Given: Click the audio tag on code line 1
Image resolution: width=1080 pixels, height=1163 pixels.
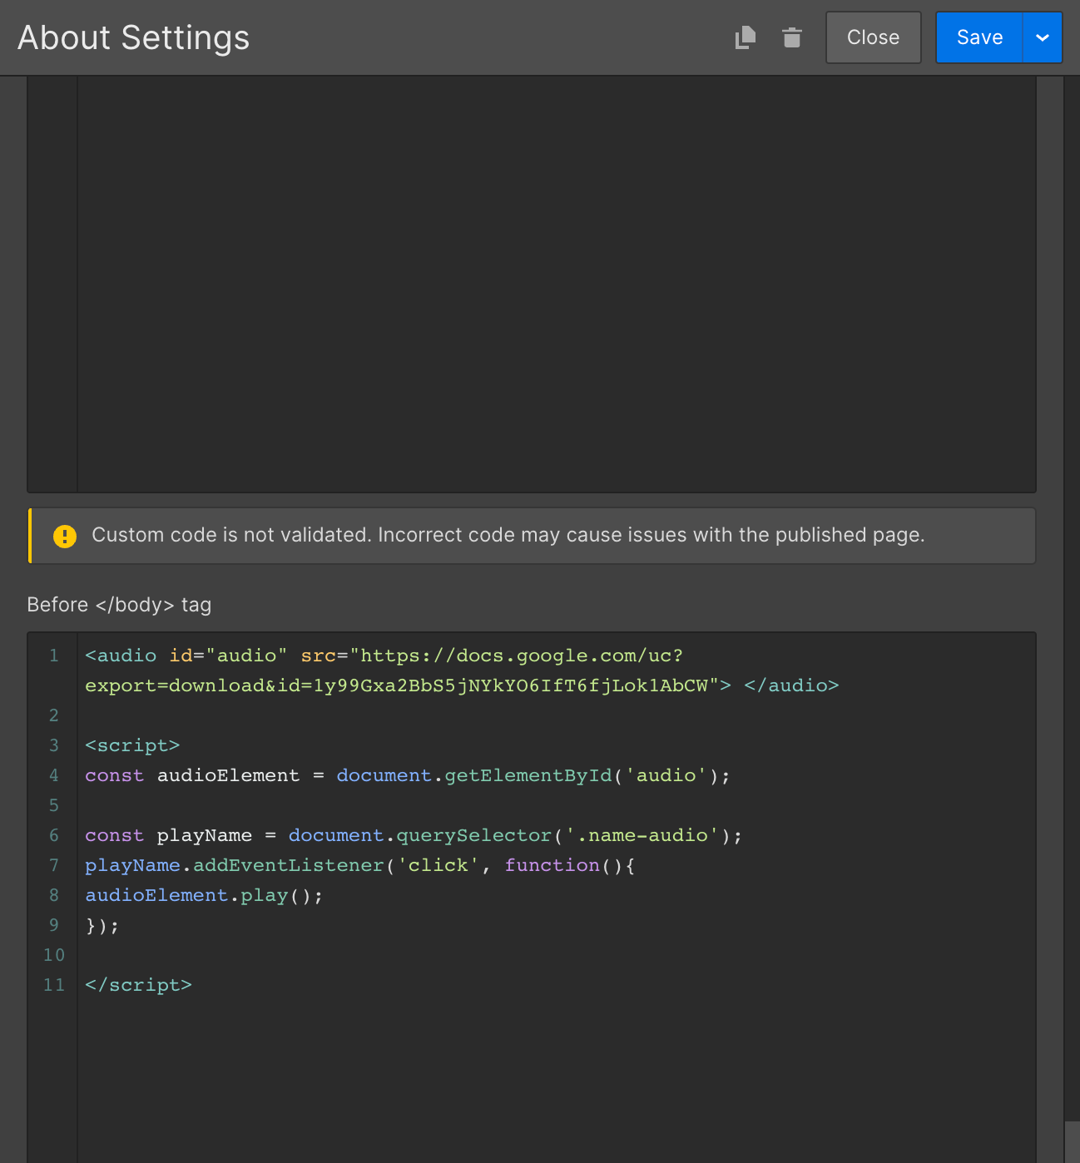Looking at the screenshot, I should tap(384, 656).
